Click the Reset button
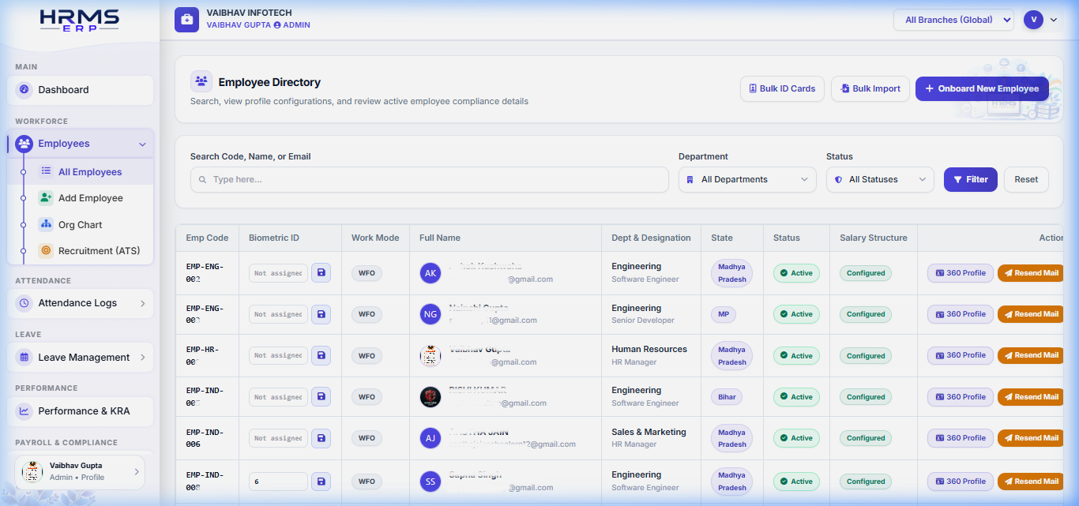 [1026, 179]
